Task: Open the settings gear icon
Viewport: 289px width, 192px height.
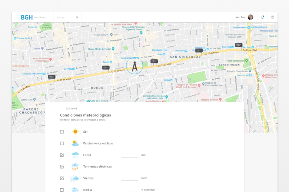Action: (272, 17)
